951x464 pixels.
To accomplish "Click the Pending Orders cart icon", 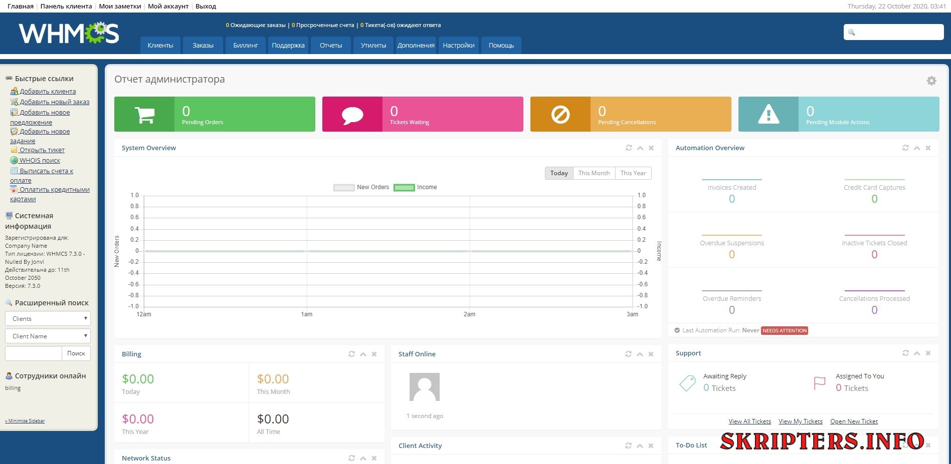I will coord(144,114).
